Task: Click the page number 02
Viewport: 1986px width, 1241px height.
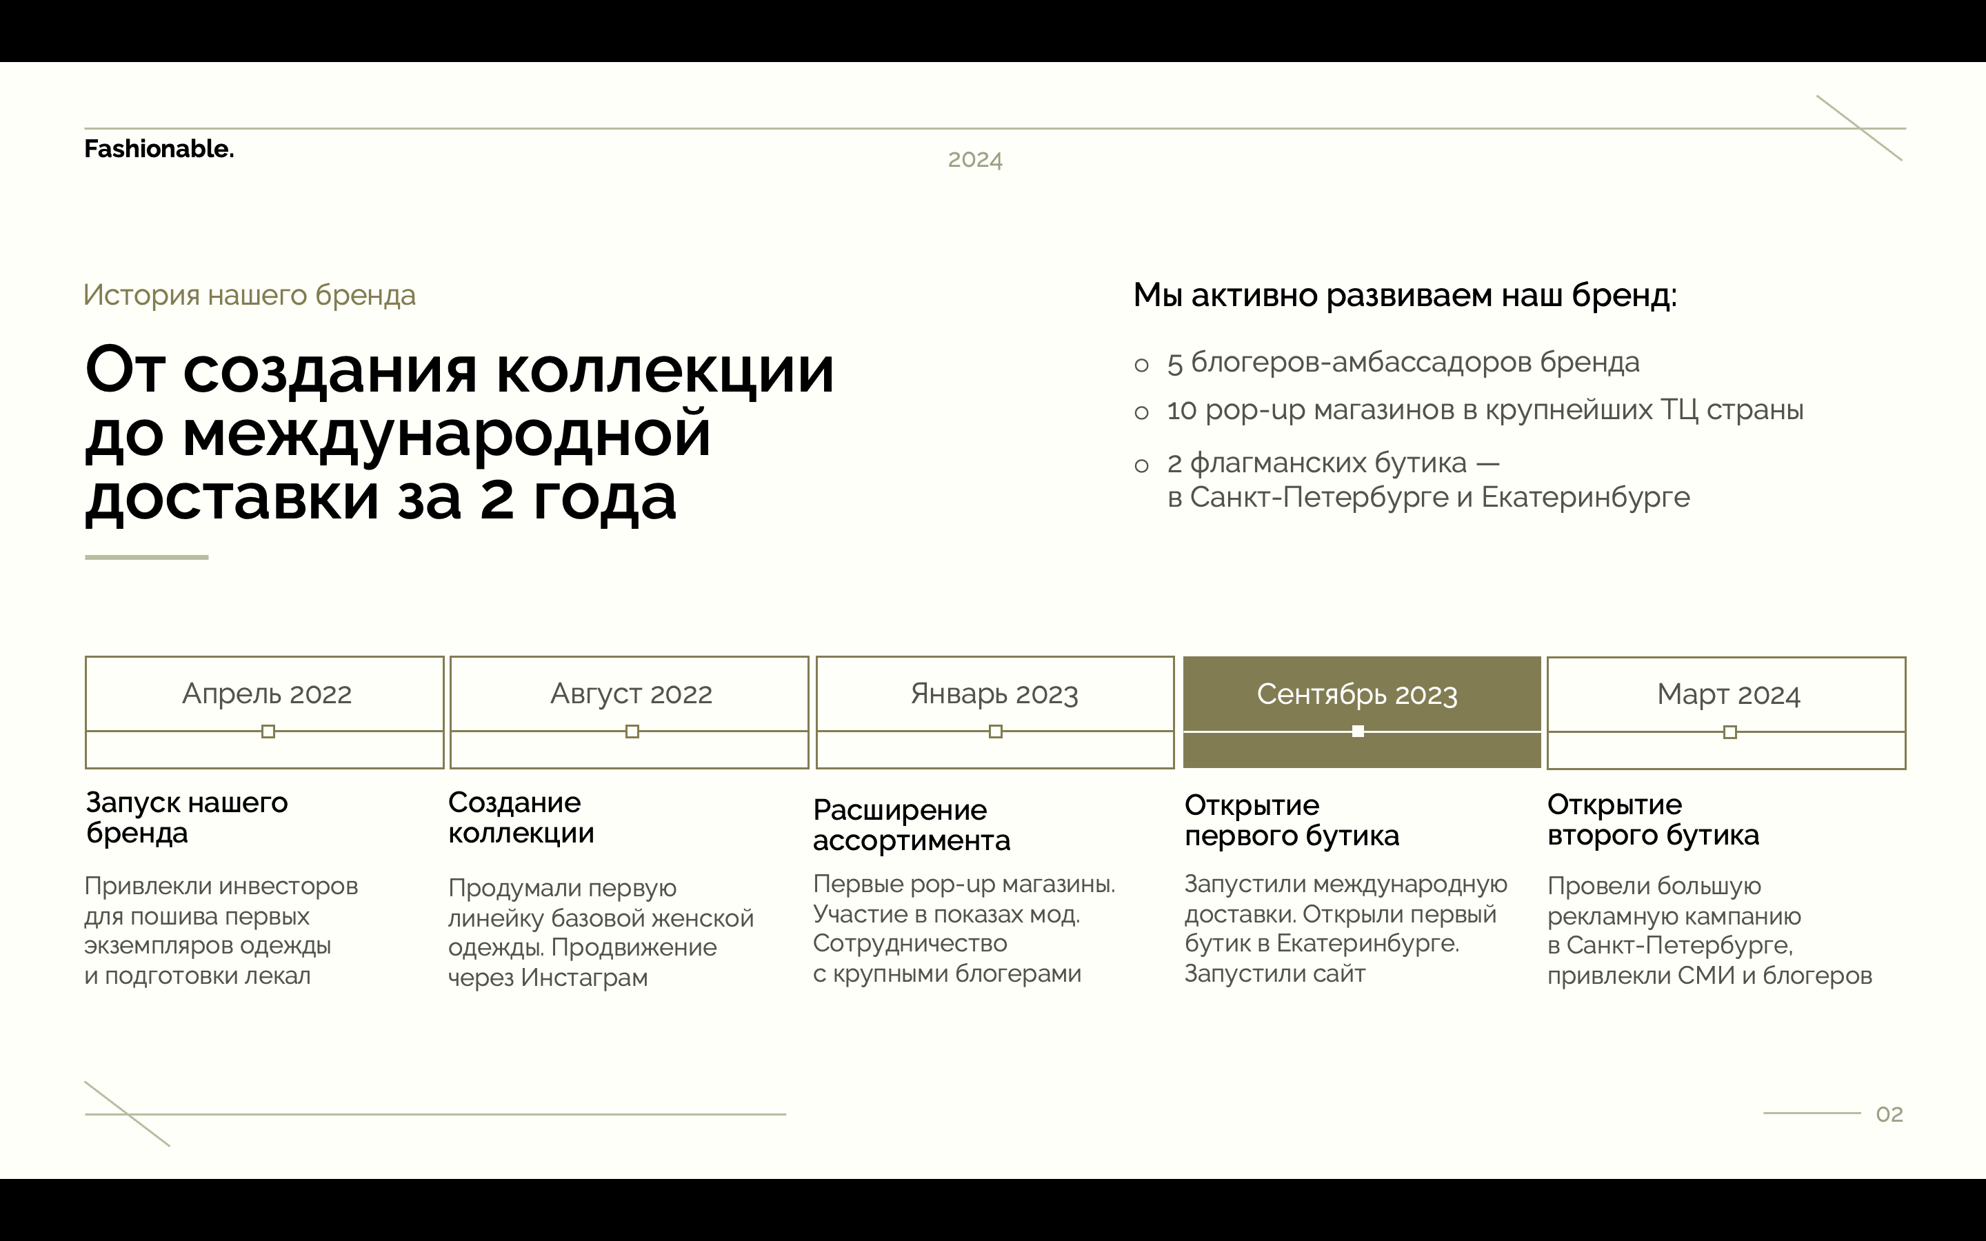Action: point(1889,1115)
